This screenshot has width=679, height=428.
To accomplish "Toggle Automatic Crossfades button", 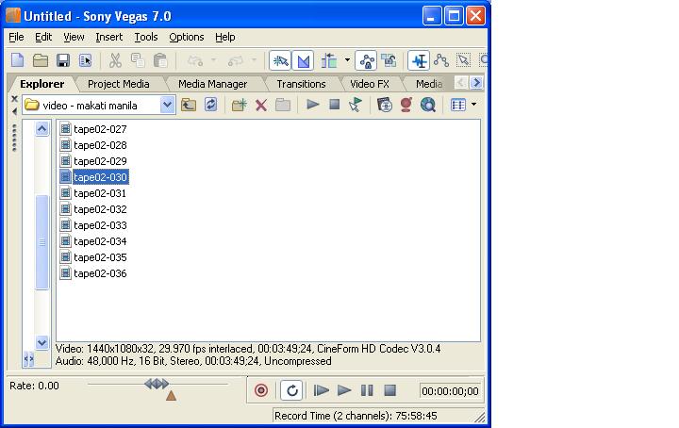I will [x=303, y=60].
